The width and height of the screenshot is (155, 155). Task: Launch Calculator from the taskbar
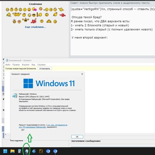[19, 151]
